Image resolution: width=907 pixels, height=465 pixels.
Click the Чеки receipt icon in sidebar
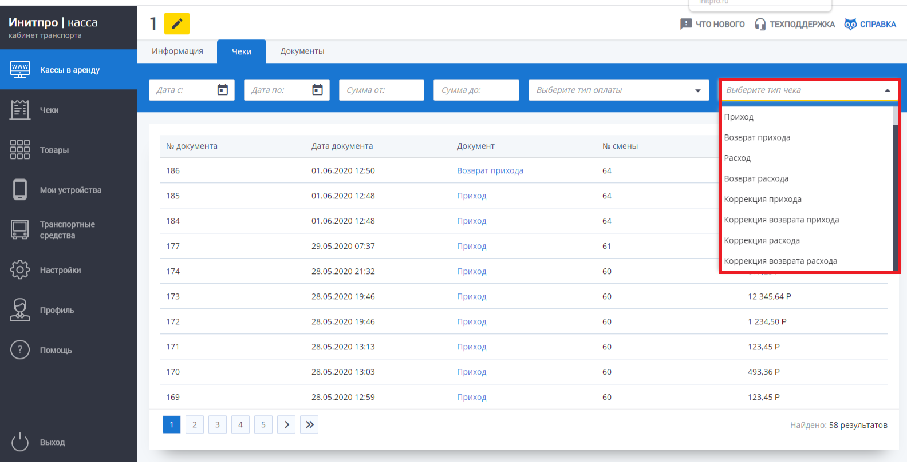click(20, 110)
